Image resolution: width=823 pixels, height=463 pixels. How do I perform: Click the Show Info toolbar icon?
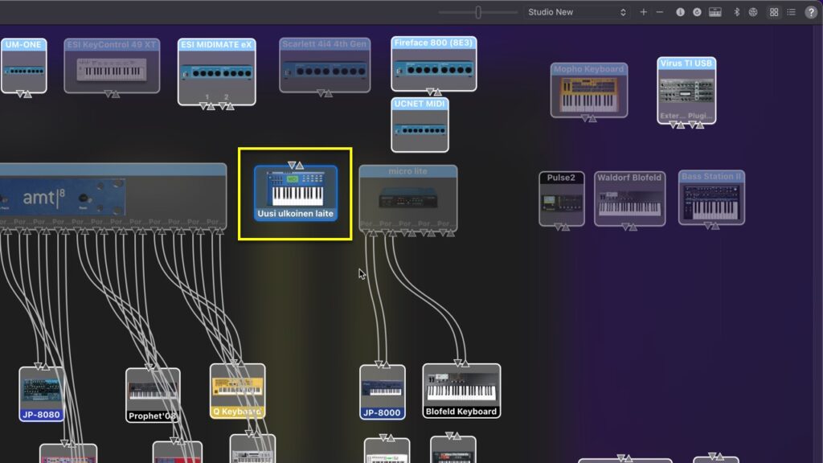681,12
